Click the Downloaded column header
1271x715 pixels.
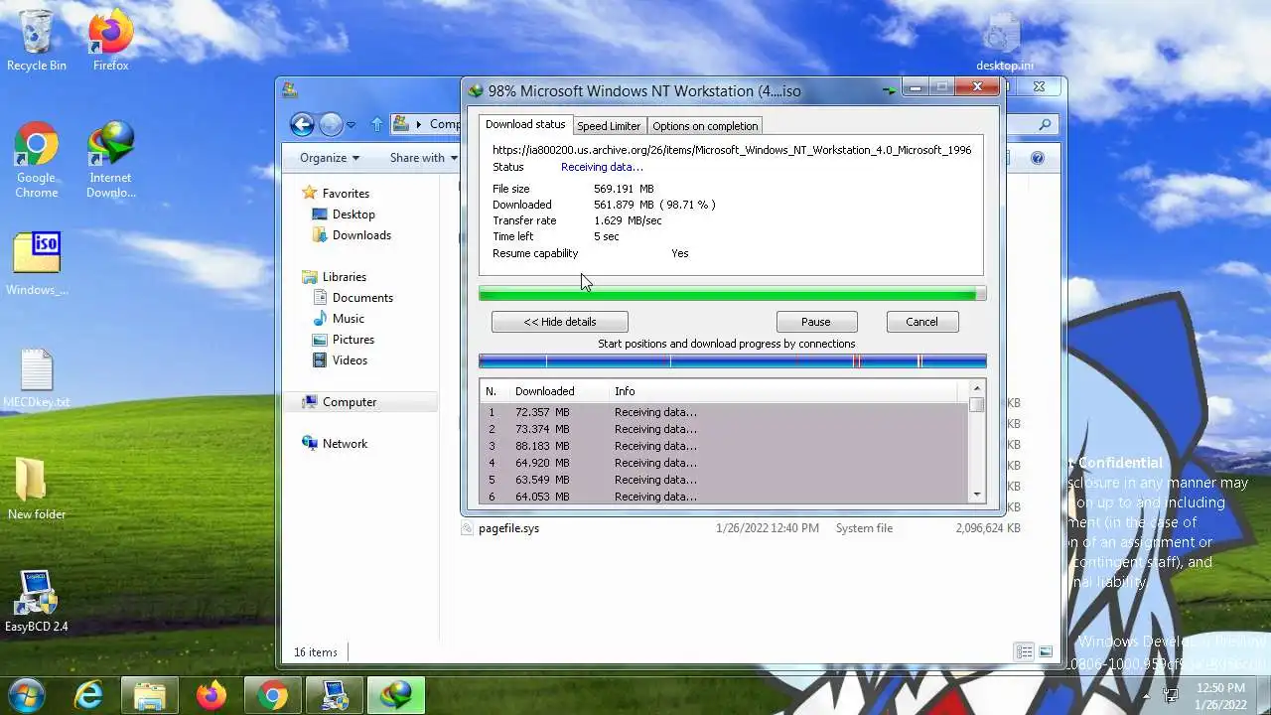pos(559,391)
